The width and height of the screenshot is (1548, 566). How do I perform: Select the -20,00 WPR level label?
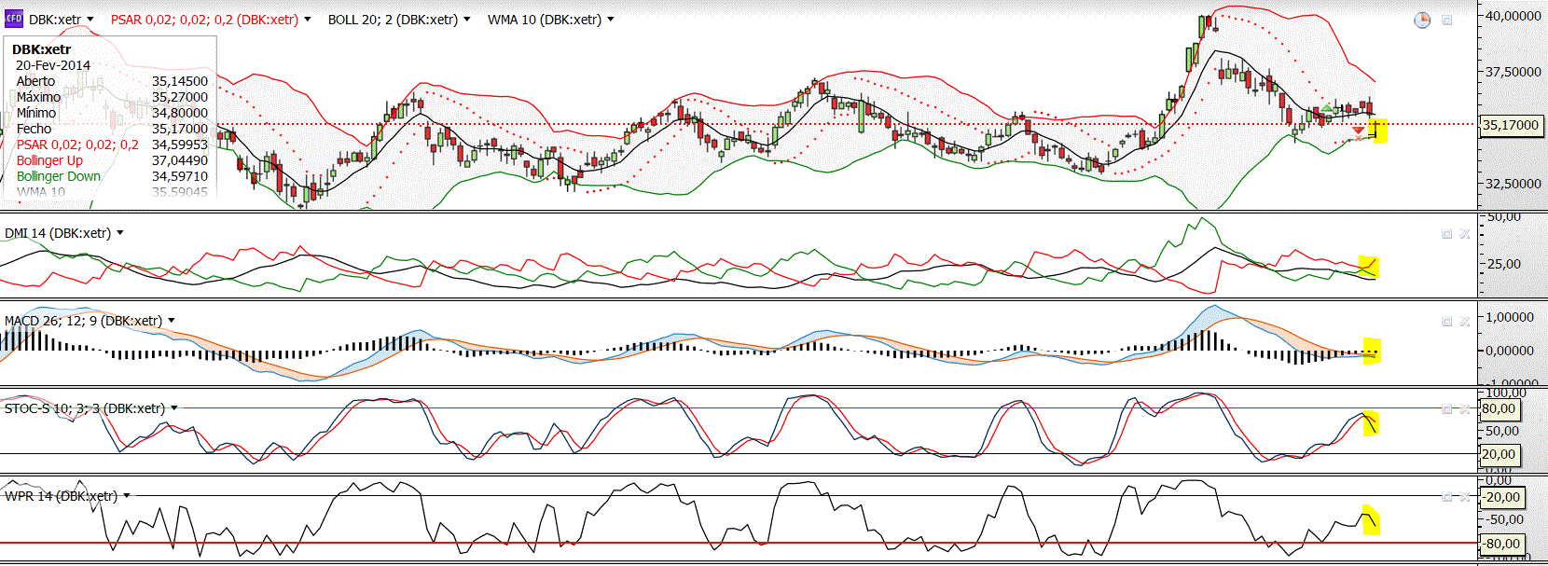point(1502,497)
